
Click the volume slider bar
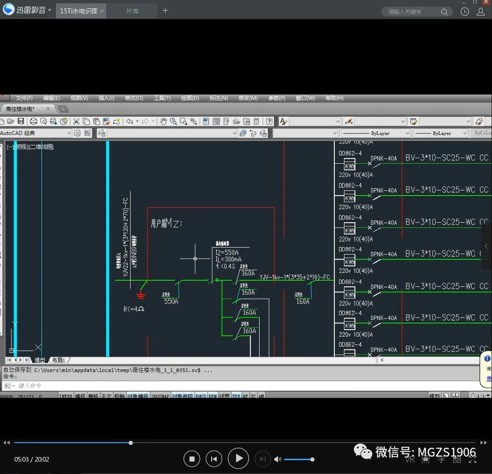[298, 459]
